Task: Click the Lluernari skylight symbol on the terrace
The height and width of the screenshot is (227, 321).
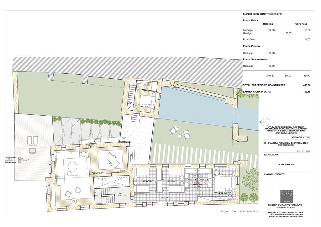Action: (33, 151)
